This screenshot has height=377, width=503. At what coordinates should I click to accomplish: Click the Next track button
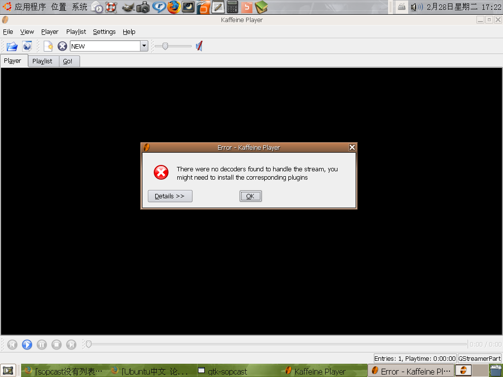pyautogui.click(x=71, y=345)
